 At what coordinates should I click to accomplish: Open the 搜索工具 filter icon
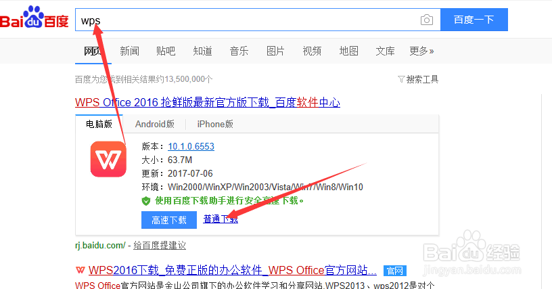click(401, 79)
